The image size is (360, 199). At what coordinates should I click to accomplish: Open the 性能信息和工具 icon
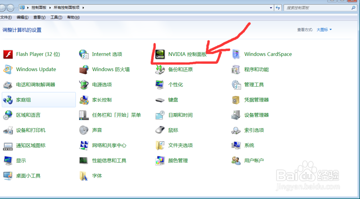(x=84, y=161)
